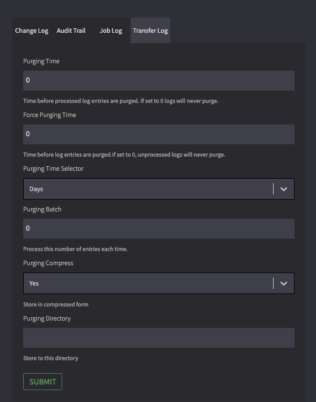This screenshot has height=402, width=316.
Task: Focus the Purging Time input field
Action: (x=159, y=80)
